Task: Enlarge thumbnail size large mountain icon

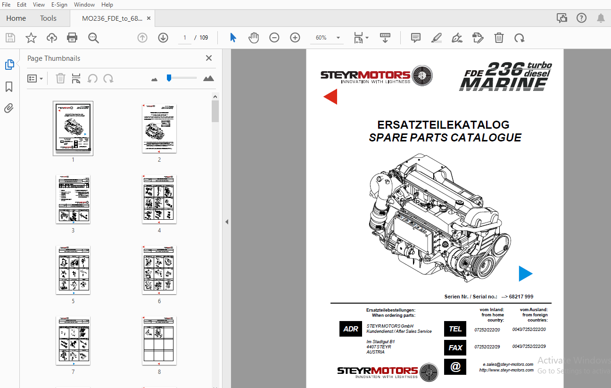Action: [x=208, y=78]
